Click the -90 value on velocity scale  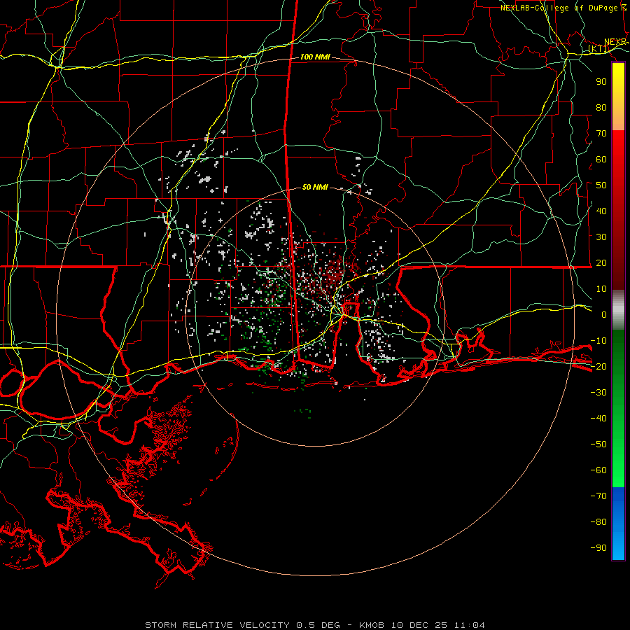point(598,548)
